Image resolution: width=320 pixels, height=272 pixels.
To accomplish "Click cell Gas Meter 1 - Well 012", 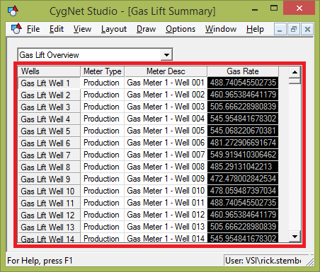I will [x=166, y=215].
